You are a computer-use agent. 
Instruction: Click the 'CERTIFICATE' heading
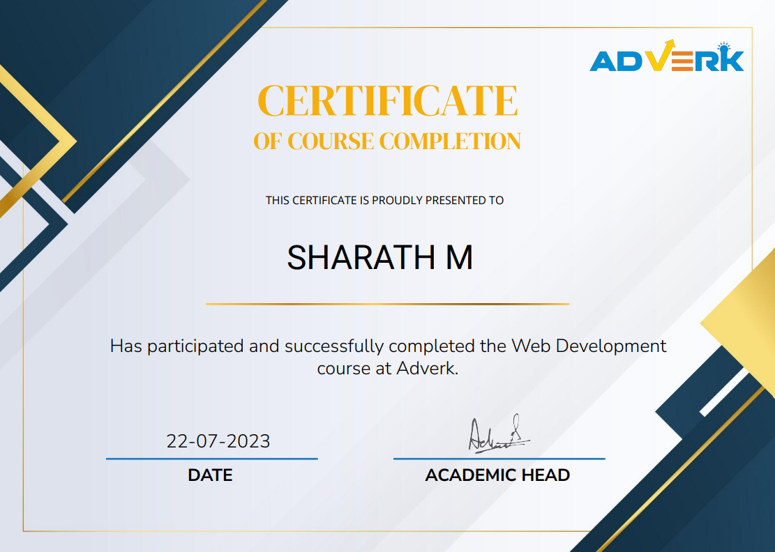[x=388, y=101]
